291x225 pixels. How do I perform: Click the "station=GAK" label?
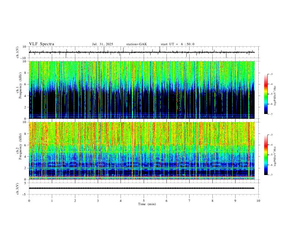coord(137,44)
